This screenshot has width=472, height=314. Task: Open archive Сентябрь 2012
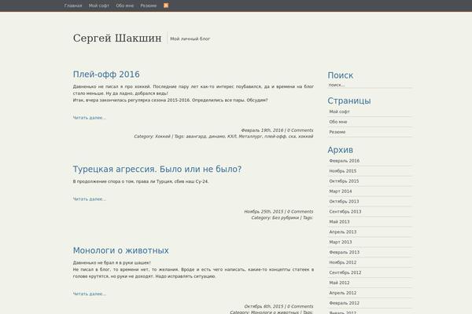[345, 272]
